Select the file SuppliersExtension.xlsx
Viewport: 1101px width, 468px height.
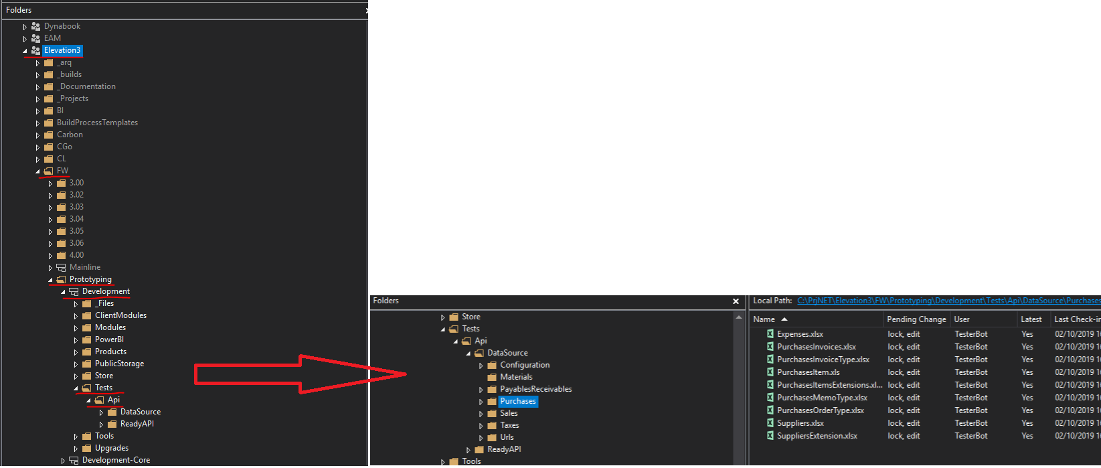click(817, 436)
